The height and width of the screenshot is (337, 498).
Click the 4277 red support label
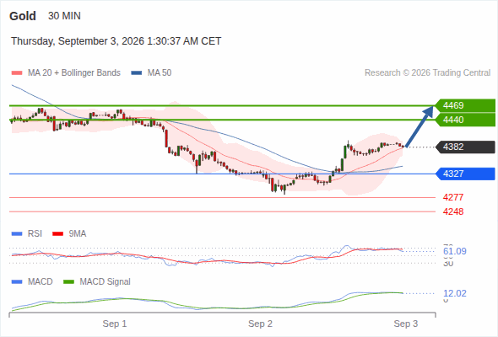pyautogui.click(x=453, y=197)
